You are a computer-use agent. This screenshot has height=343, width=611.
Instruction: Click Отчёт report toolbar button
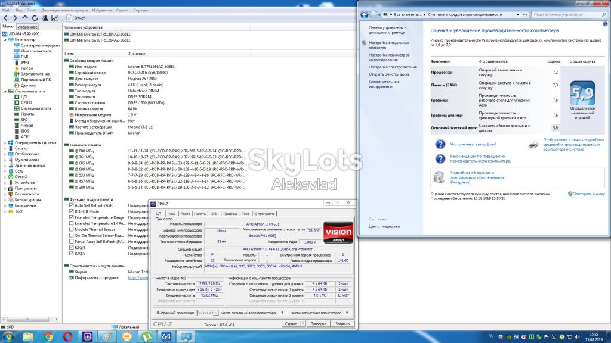[x=76, y=18]
